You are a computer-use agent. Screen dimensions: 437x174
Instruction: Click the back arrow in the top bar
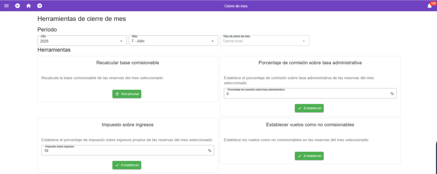(x=17, y=6)
